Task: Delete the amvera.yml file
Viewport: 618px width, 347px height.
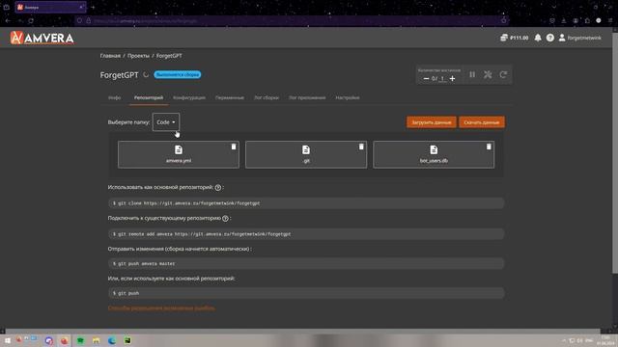Action: [x=234, y=147]
